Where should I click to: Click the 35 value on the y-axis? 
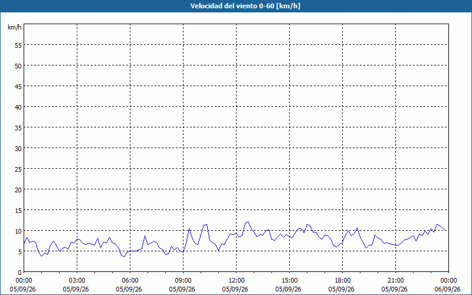click(x=18, y=128)
